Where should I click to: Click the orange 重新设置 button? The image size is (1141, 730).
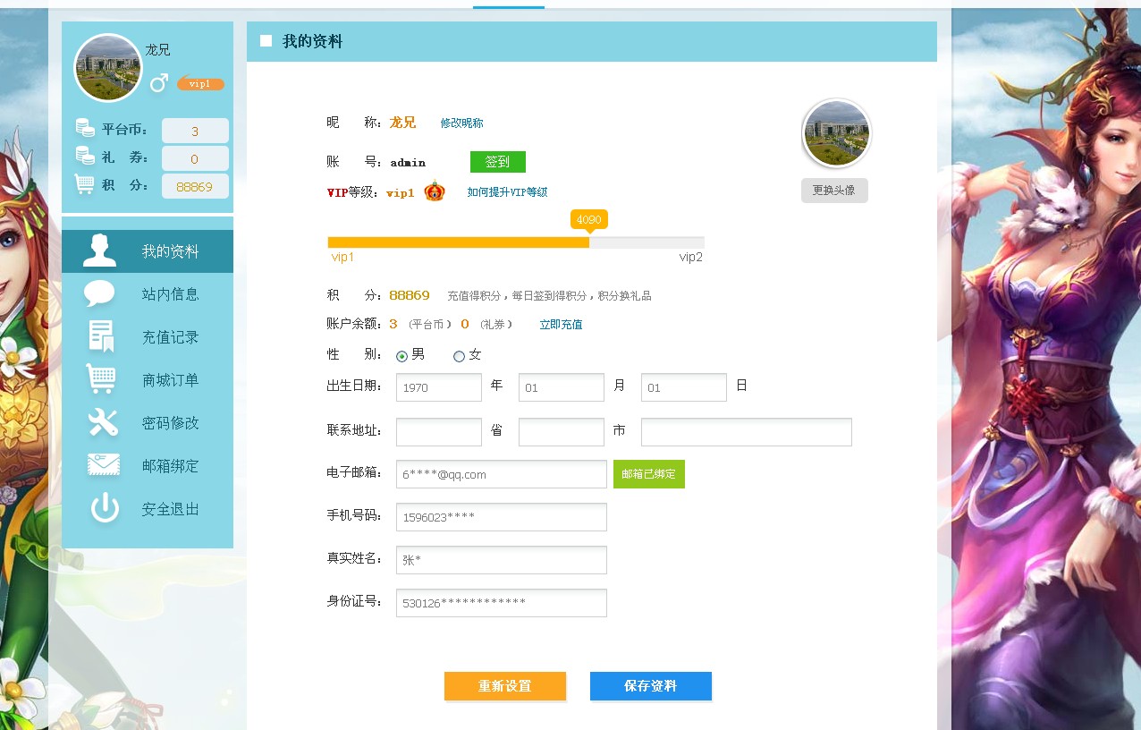coord(505,686)
